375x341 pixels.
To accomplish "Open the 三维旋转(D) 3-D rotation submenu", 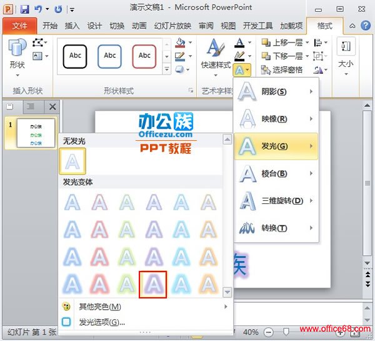I will (x=276, y=201).
